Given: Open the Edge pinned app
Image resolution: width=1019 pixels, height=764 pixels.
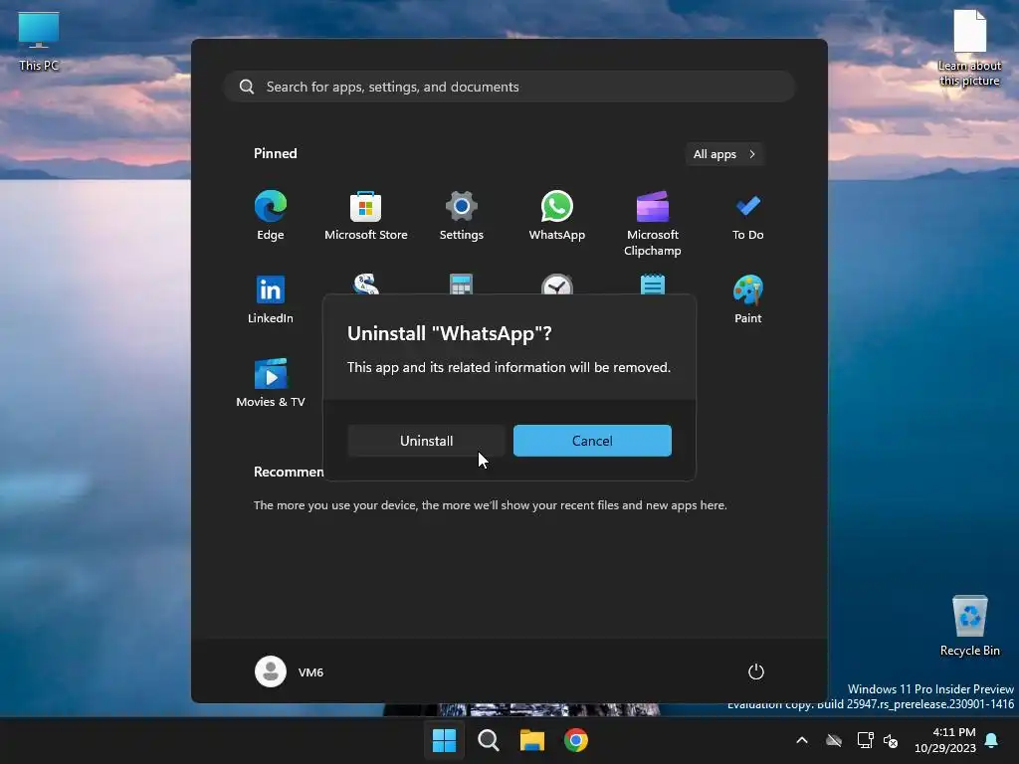Looking at the screenshot, I should pyautogui.click(x=271, y=216).
